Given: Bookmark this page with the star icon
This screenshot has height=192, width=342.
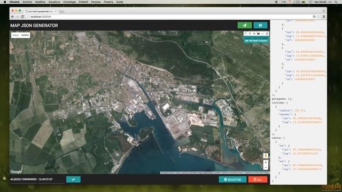Looking at the screenshot, I should pos(318,17).
